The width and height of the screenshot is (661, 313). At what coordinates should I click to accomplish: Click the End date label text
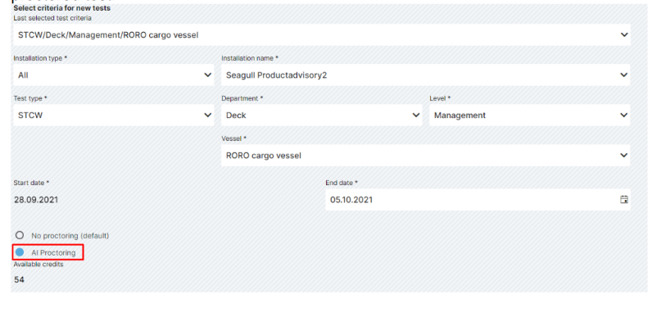tap(342, 183)
